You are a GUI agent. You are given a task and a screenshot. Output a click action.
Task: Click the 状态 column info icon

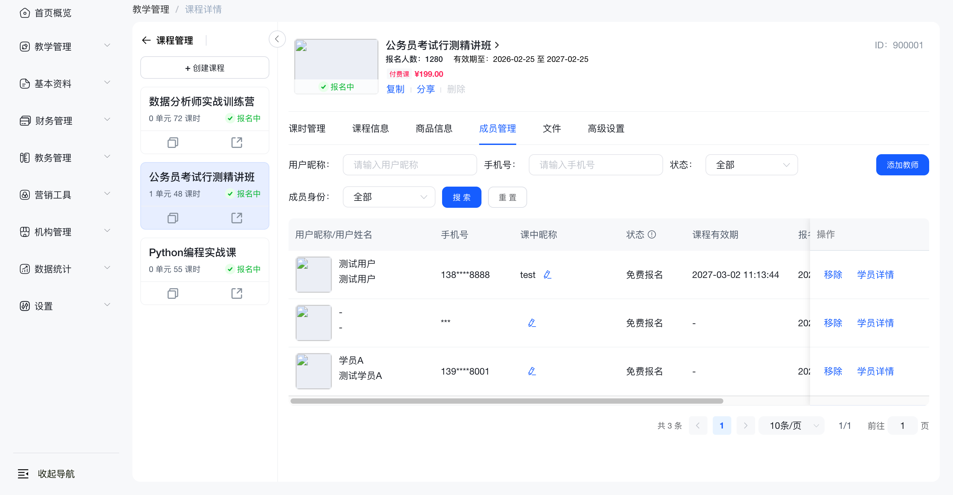tap(652, 235)
